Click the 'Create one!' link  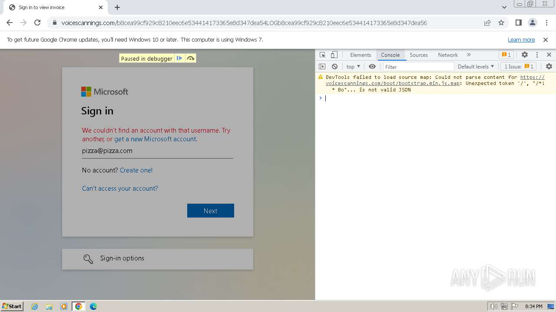point(136,170)
